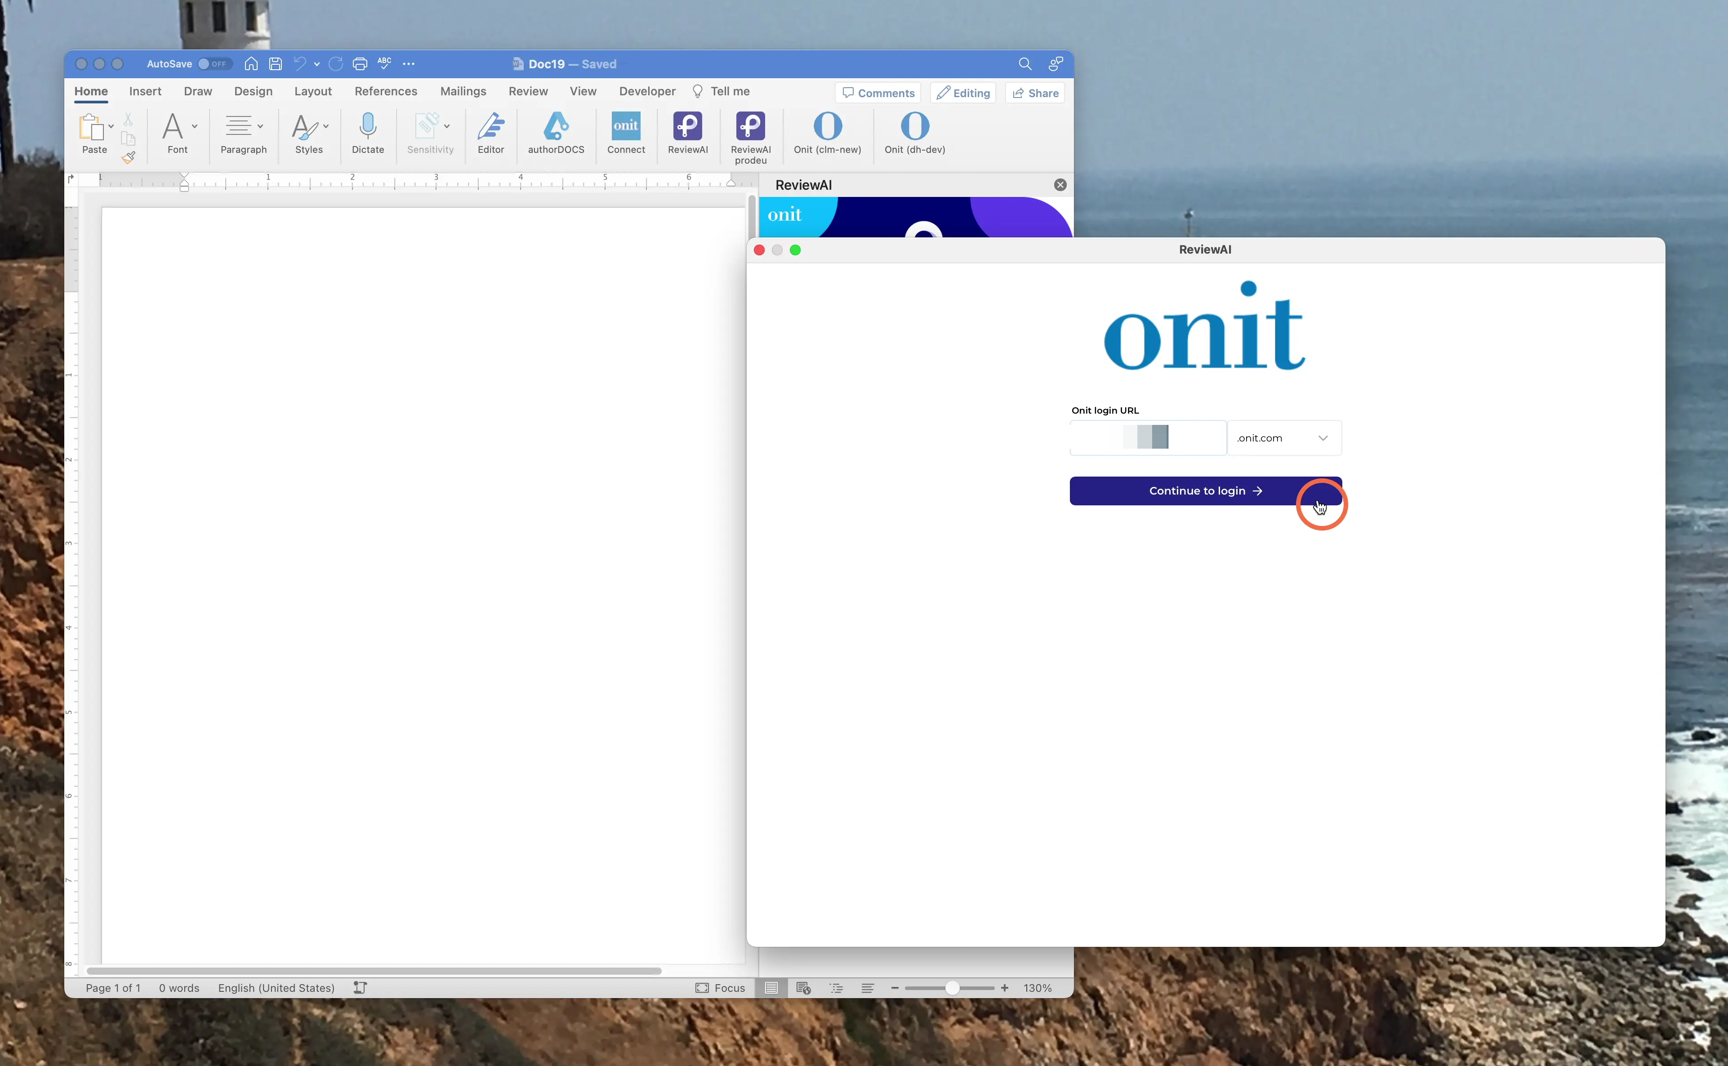This screenshot has width=1728, height=1066.
Task: Undo the last action
Action: tap(299, 64)
